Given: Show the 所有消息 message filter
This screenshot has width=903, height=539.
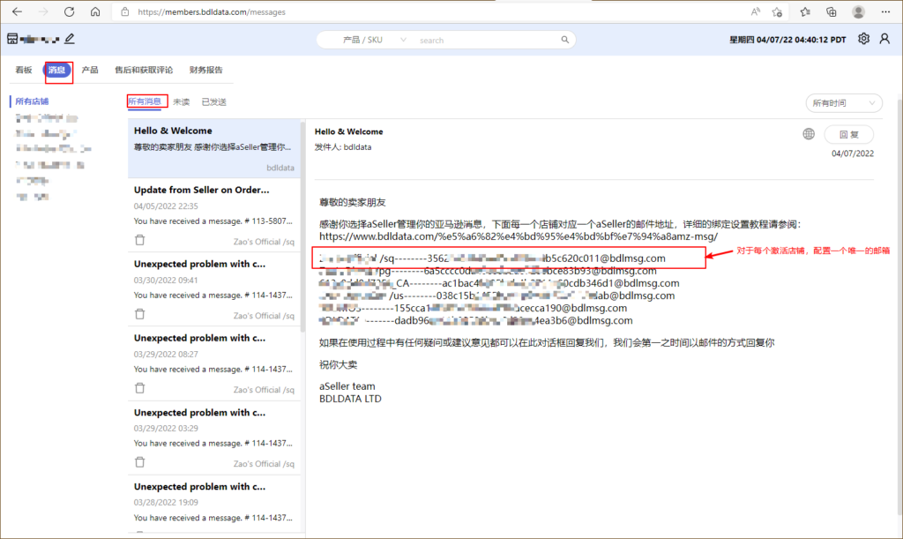Looking at the screenshot, I should tap(145, 101).
